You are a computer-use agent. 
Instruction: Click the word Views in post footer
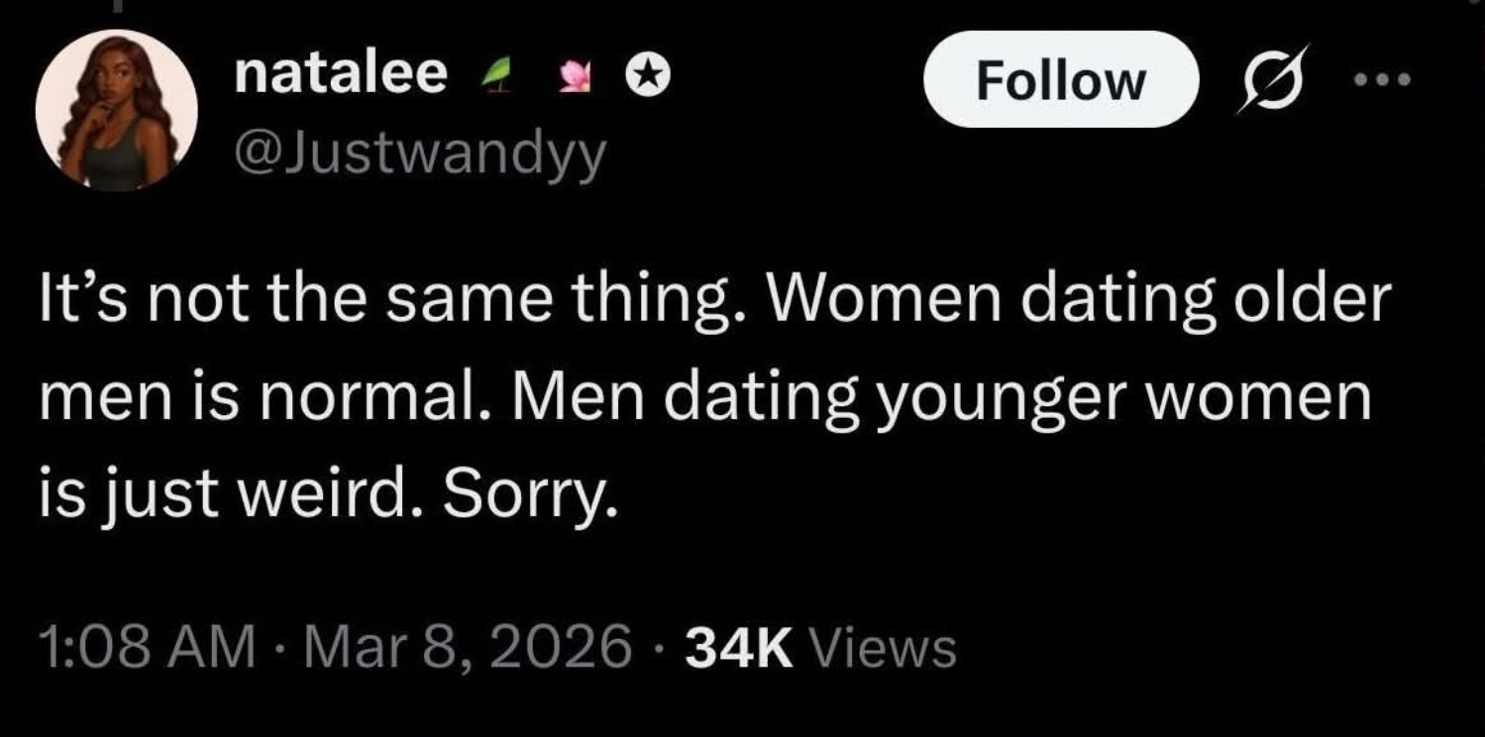point(884,649)
